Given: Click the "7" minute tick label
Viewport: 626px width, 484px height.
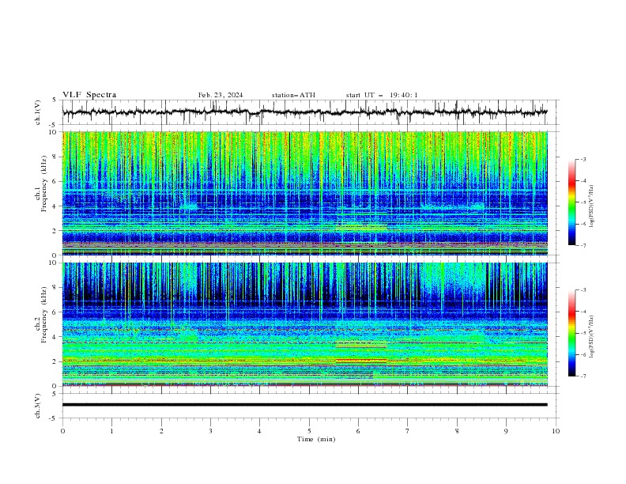Looking at the screenshot, I should pyautogui.click(x=408, y=431).
